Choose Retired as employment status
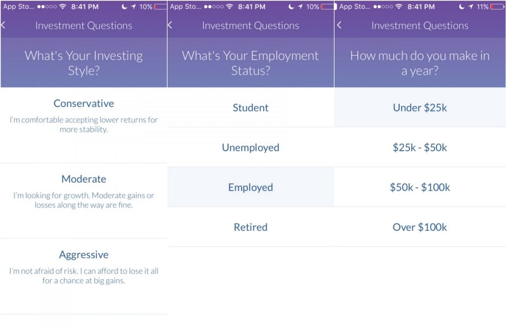506x329 pixels. [x=250, y=227]
